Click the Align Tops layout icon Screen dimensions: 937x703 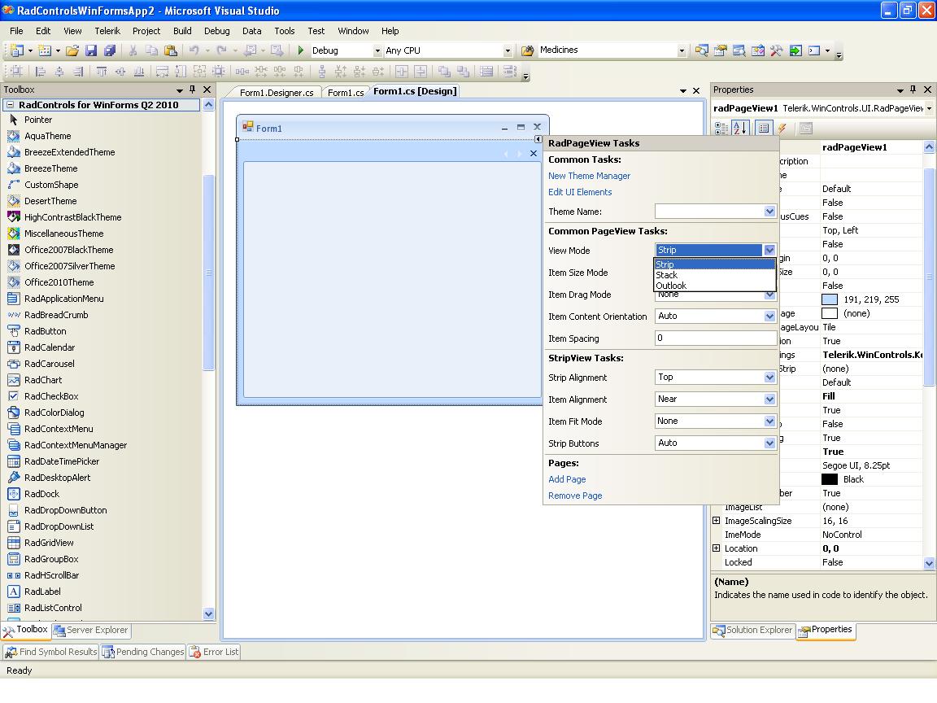tap(102, 72)
